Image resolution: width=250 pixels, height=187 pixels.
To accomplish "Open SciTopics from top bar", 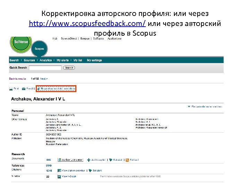I will 98,38.
